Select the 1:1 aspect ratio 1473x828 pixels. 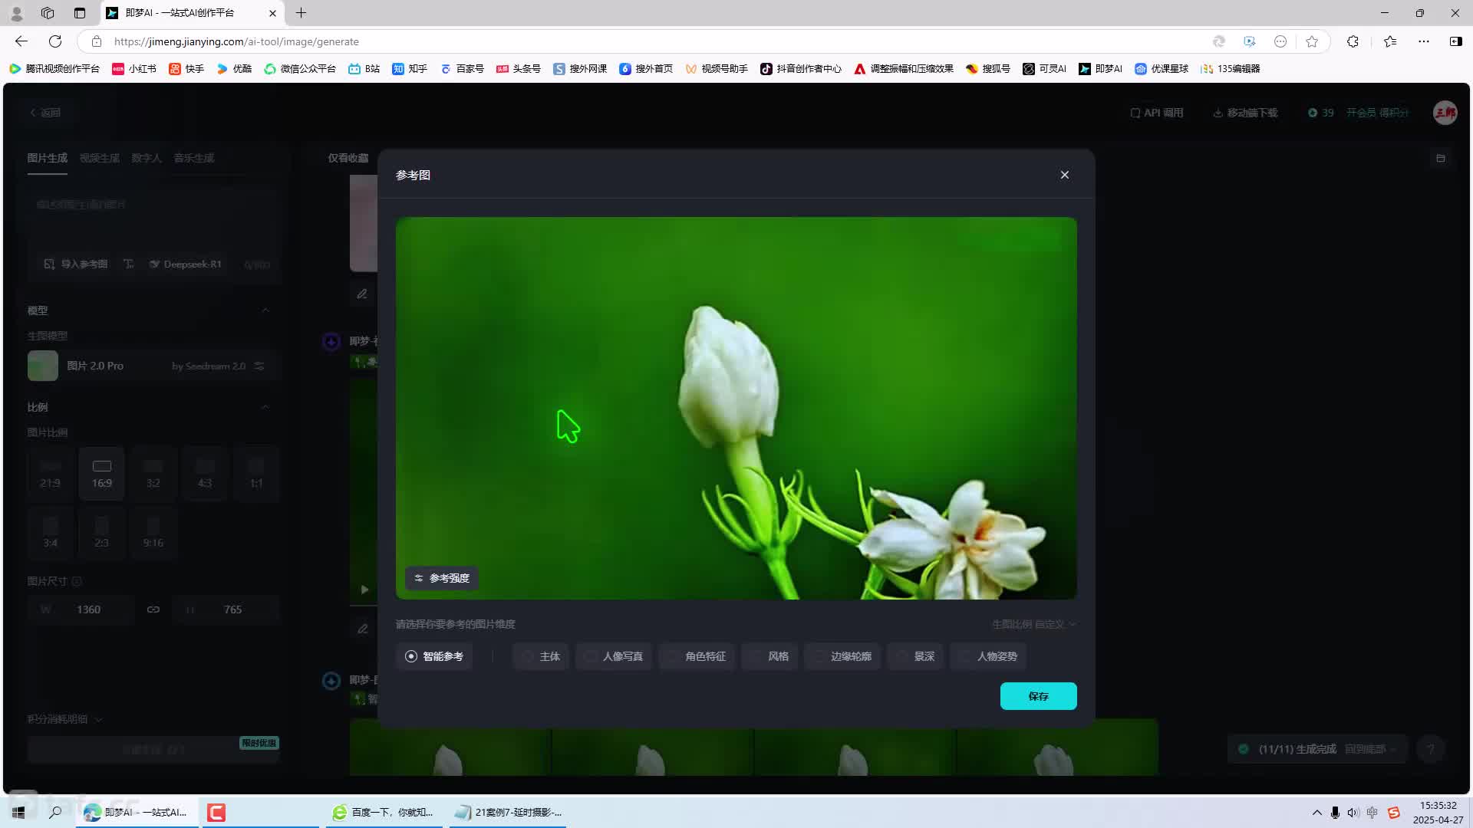256,474
